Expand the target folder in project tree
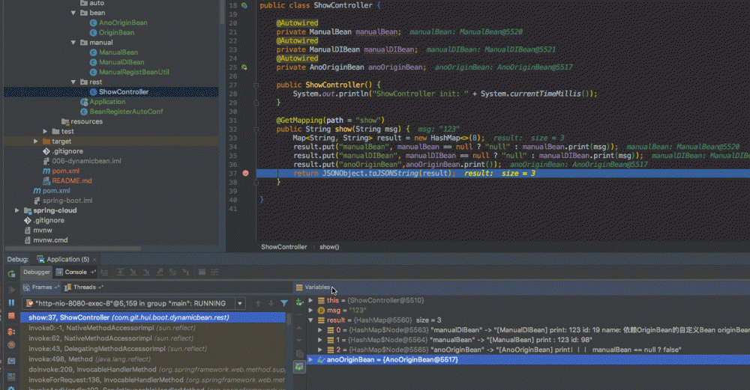This screenshot has width=750, height=390. (36, 141)
